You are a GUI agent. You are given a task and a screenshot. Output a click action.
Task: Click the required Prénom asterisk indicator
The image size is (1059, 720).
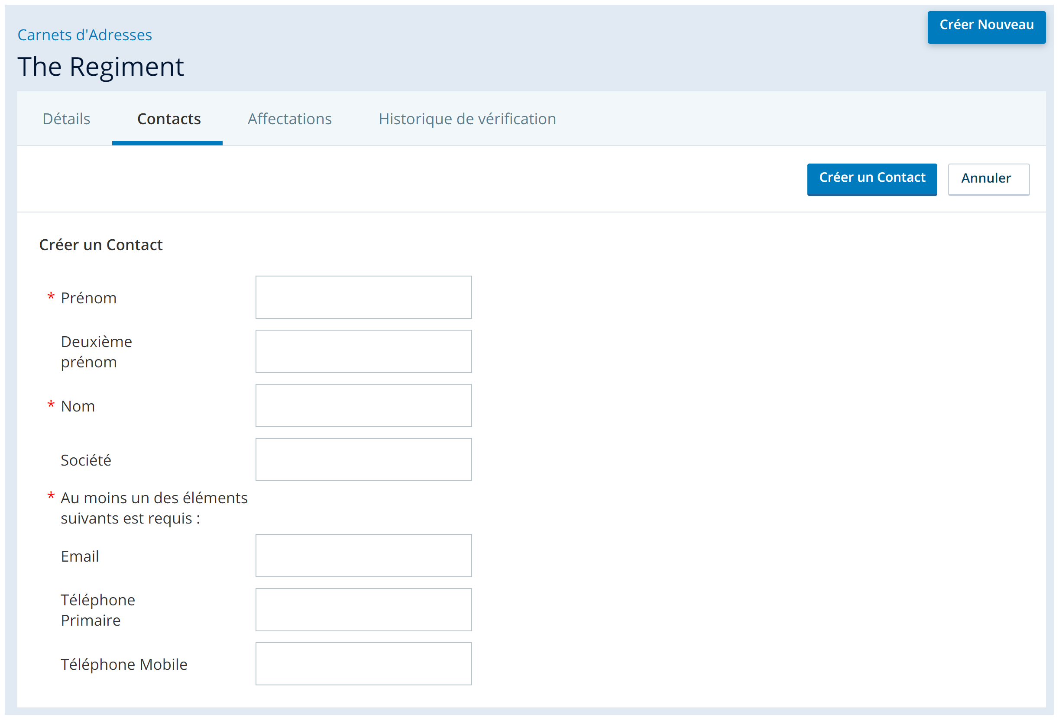tap(50, 296)
